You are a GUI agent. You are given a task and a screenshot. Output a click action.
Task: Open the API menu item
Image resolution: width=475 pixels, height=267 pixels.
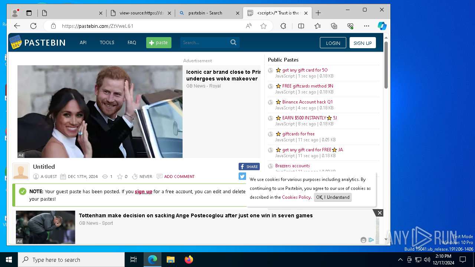(x=83, y=43)
